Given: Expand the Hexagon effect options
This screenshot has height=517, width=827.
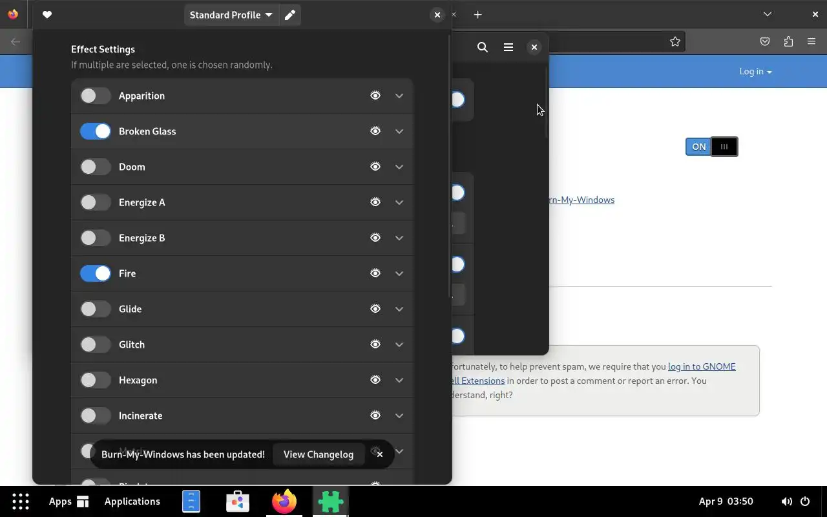Looking at the screenshot, I should pyautogui.click(x=399, y=380).
